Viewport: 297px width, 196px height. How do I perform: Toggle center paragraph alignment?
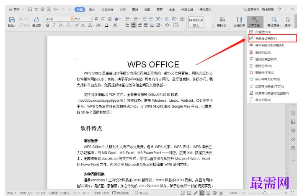tap(134, 26)
